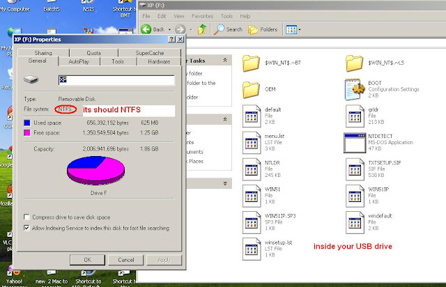This screenshot has height=287, width=446.
Task: Open the Edit menu in Explorer
Action: 162,16
